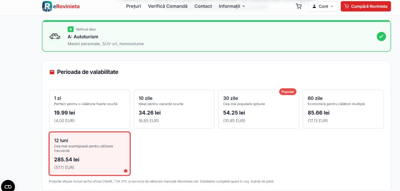The width and height of the screenshot is (400, 191).
Task: Click the (57.11 EUR) value
Action: click(64, 167)
